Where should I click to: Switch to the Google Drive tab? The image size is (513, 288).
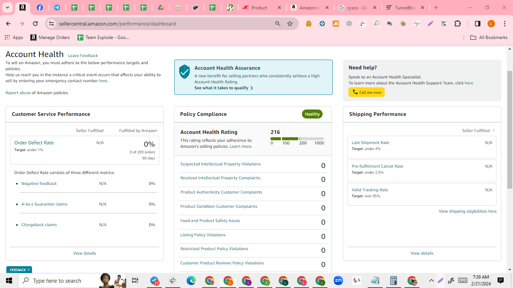coord(160,7)
